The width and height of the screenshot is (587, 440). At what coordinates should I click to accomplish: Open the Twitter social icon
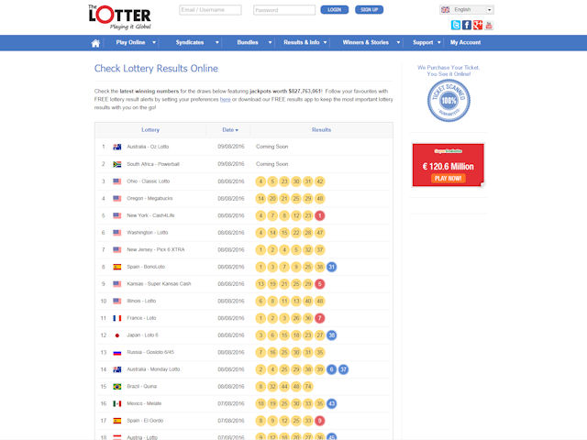[x=456, y=25]
